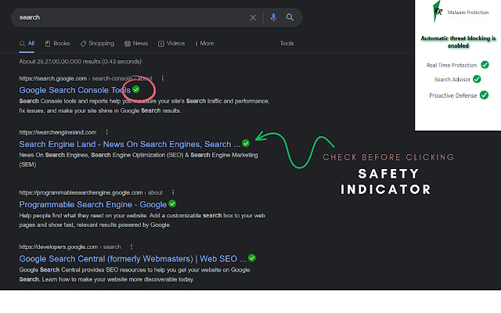Toggle Real Time Protection checkmark

[485, 65]
